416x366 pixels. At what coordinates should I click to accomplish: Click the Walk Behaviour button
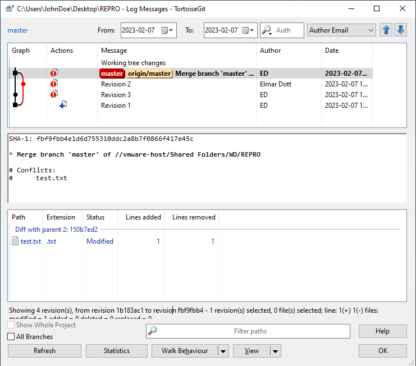coord(185,351)
